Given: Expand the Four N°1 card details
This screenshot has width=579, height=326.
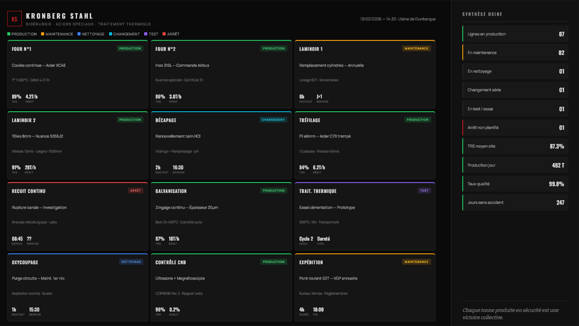Looking at the screenshot, I should tap(77, 74).
